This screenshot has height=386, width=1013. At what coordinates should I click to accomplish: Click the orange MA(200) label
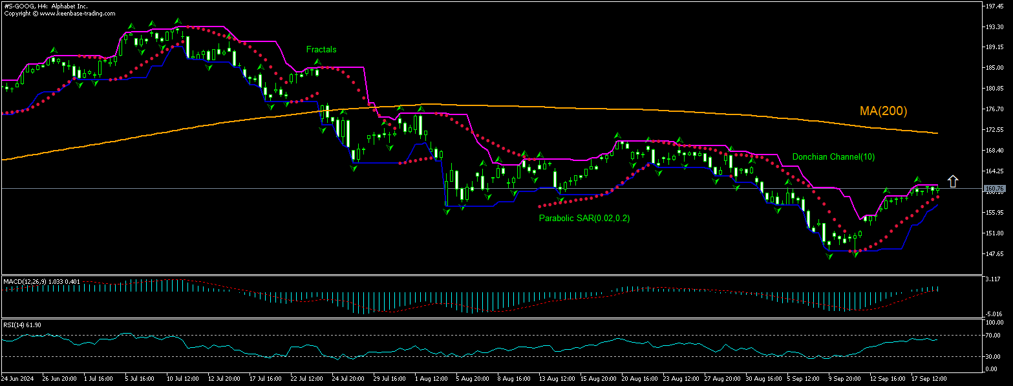coord(883,111)
